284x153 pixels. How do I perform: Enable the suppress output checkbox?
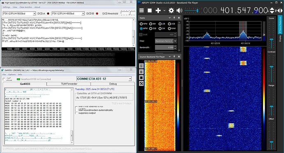pyautogui.click(x=76, y=113)
